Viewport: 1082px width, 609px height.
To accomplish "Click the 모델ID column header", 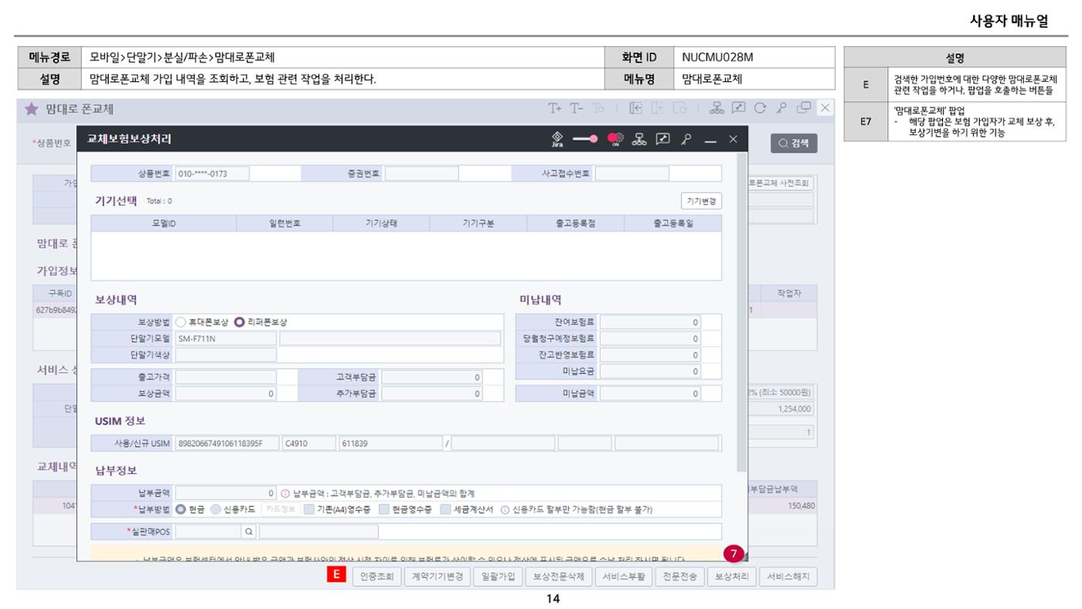I will pyautogui.click(x=164, y=223).
